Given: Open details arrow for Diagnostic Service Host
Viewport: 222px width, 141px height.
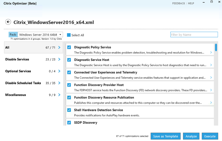Looking at the screenshot, I should [211, 65].
